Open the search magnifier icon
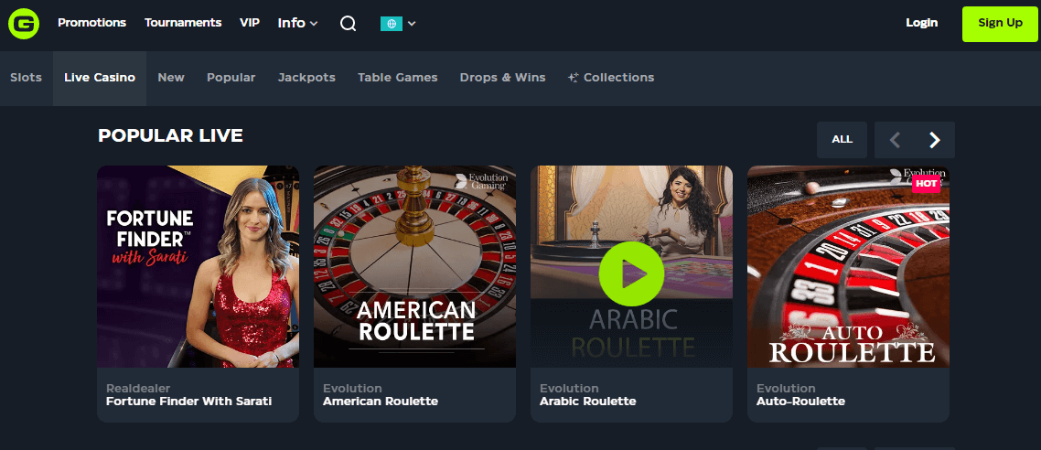 pos(348,23)
